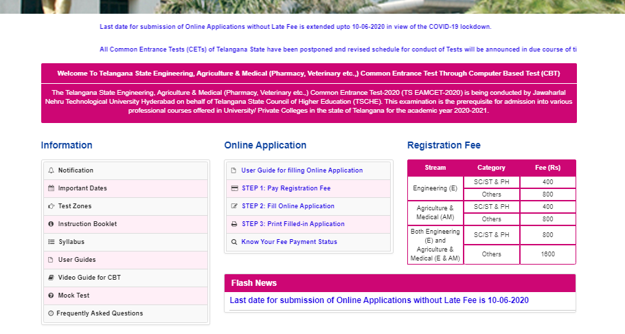The height and width of the screenshot is (334, 625).
Task: Go to STEP 2: Fill Online Application
Action: [x=288, y=206]
